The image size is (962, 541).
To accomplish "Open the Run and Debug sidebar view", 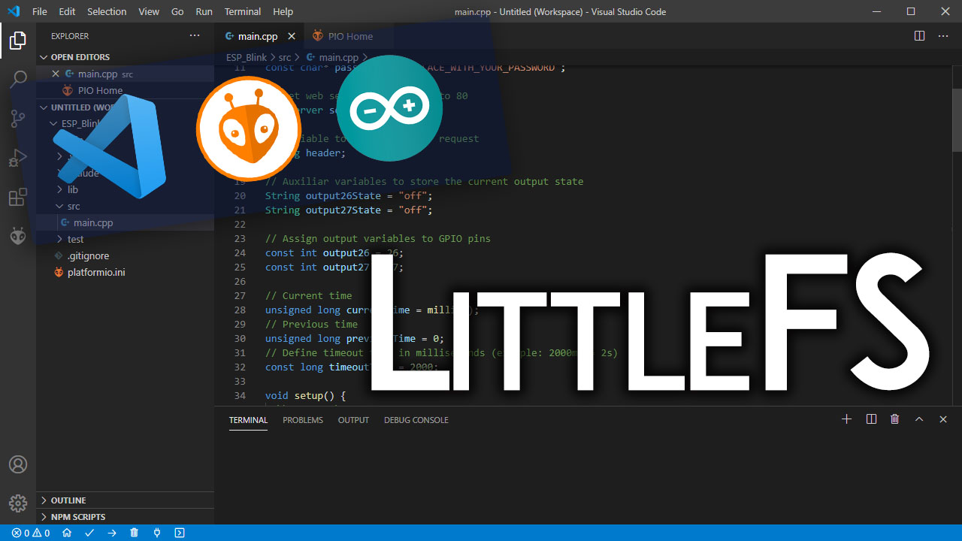I will pyautogui.click(x=18, y=158).
